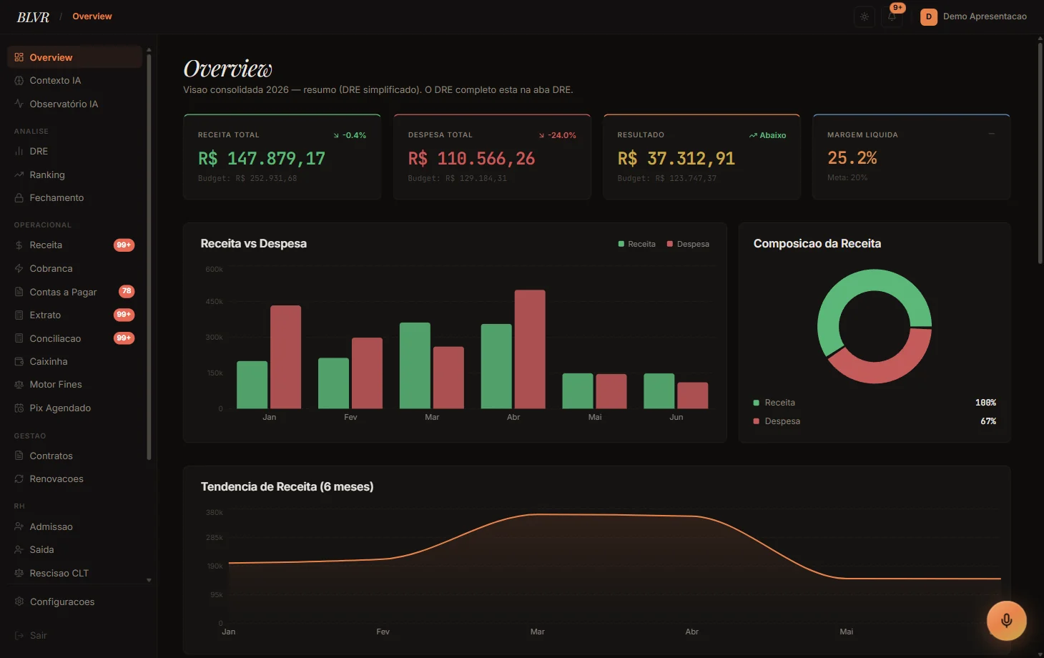Click the Conciliacao icon in sidebar
The image size is (1044, 658).
tap(19, 338)
